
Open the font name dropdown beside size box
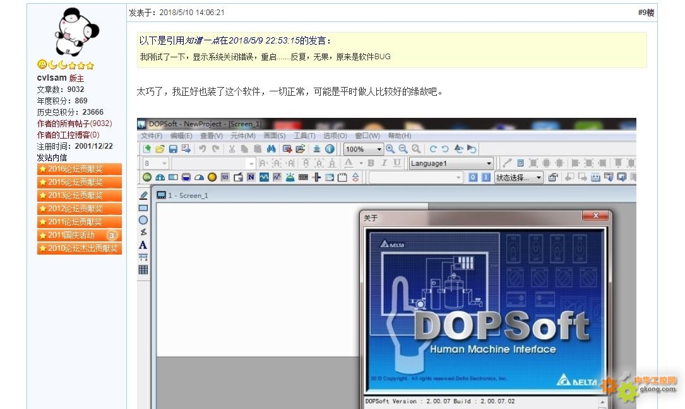click(x=213, y=163)
